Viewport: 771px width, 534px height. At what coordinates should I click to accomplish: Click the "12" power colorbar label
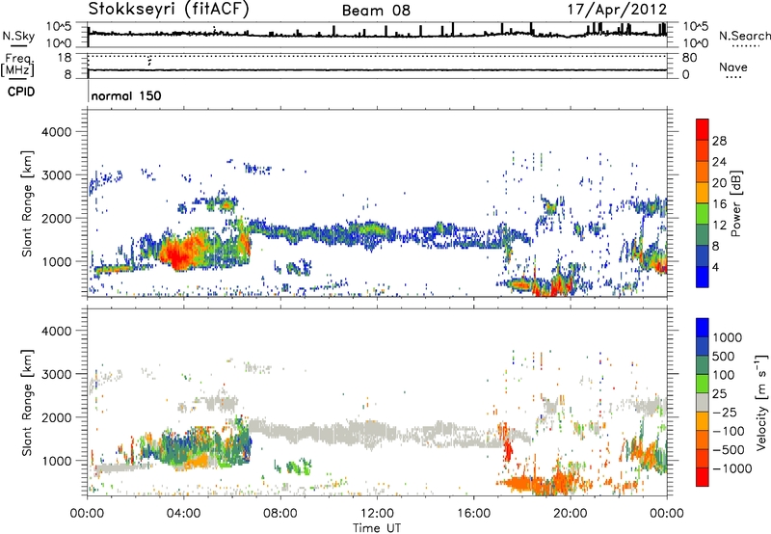pos(719,226)
